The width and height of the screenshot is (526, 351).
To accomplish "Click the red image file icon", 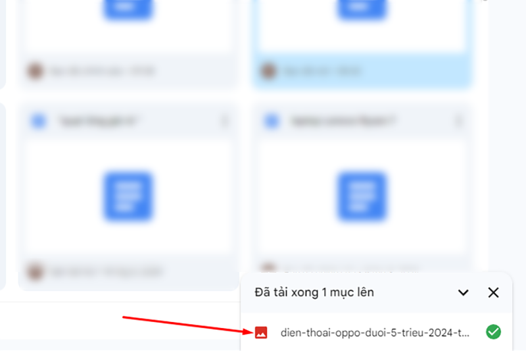I will [261, 333].
